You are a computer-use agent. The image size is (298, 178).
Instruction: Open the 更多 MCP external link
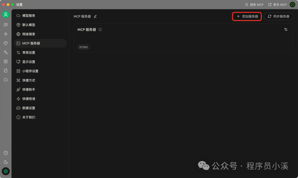coord(278,5)
